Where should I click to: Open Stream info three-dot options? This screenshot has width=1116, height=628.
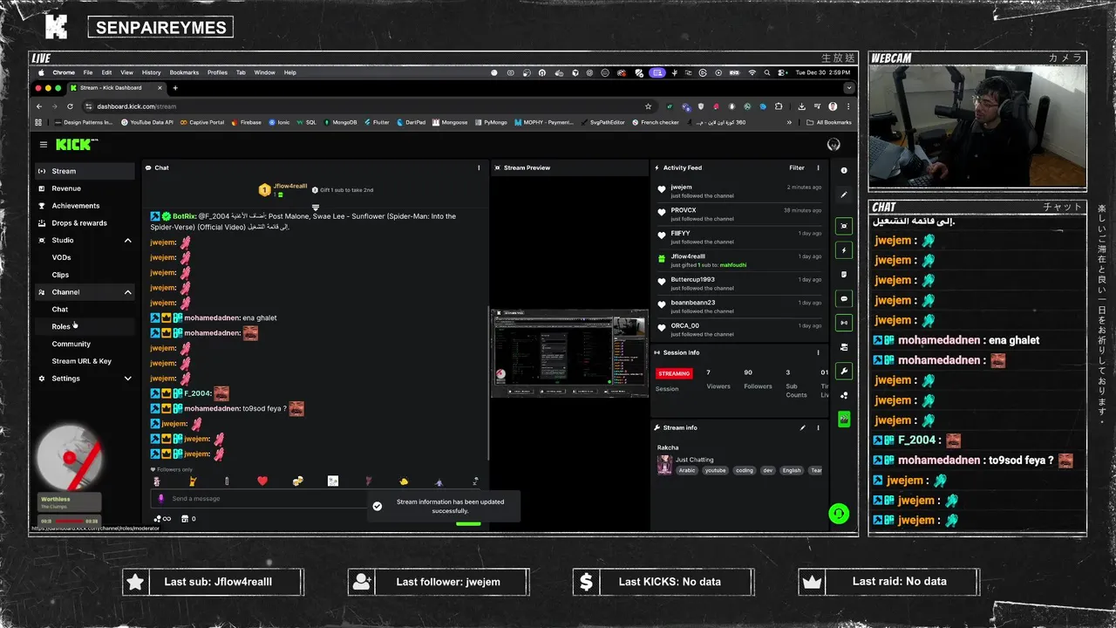(818, 427)
